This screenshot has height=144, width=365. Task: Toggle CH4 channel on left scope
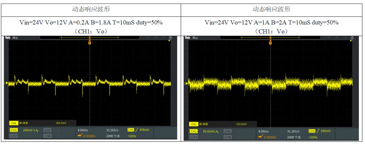(47, 136)
